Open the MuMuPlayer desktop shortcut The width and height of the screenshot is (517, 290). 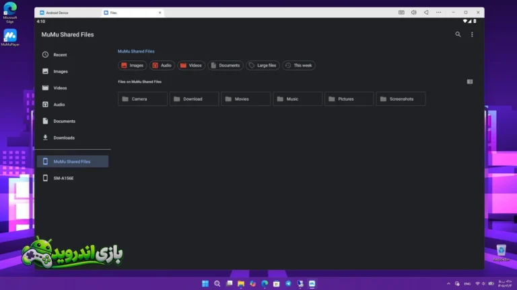point(10,38)
